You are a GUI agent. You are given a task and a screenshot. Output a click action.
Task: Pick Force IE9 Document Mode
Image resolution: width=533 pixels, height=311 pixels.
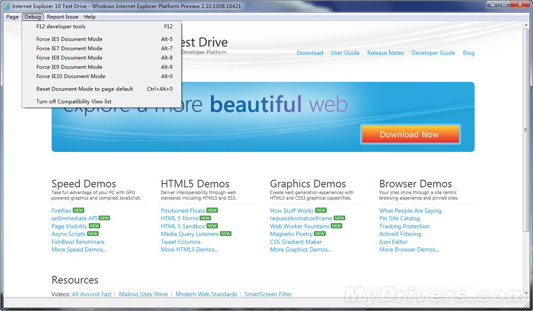69,67
